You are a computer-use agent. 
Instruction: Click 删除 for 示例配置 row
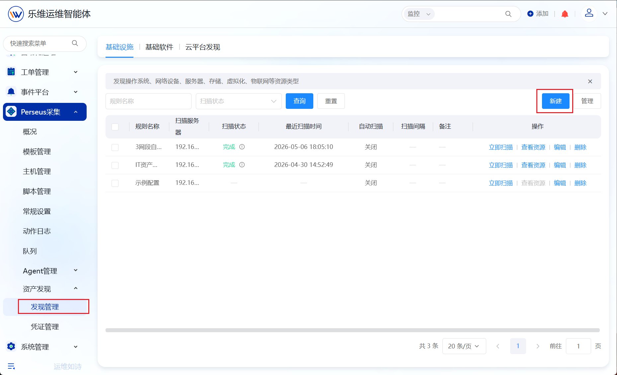tap(580, 183)
